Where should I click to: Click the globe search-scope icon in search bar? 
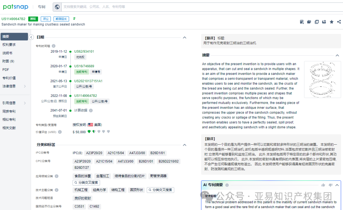57,7
